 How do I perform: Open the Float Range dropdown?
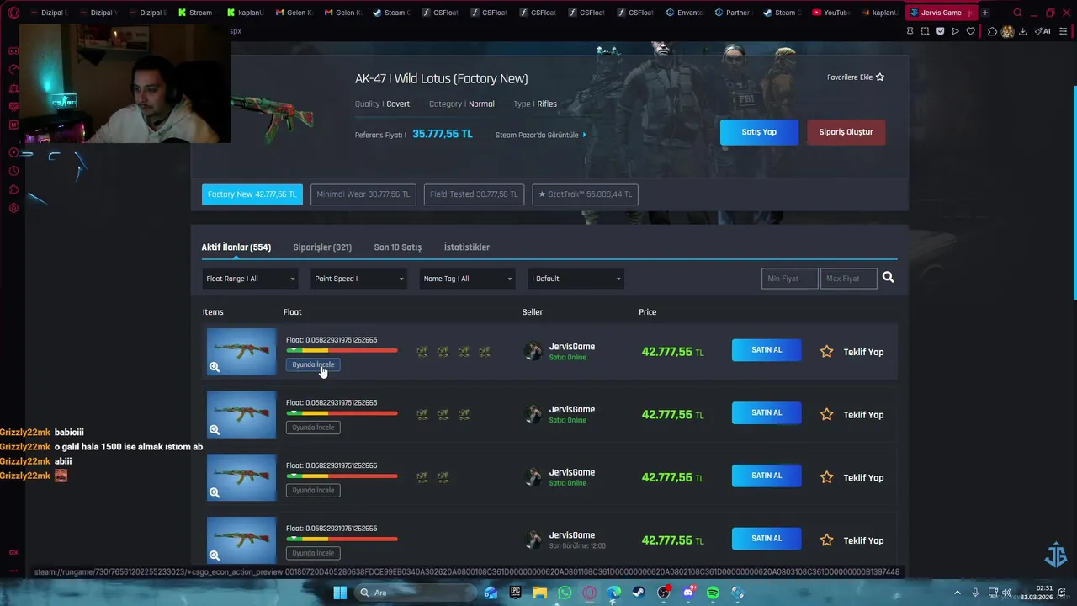tap(251, 279)
